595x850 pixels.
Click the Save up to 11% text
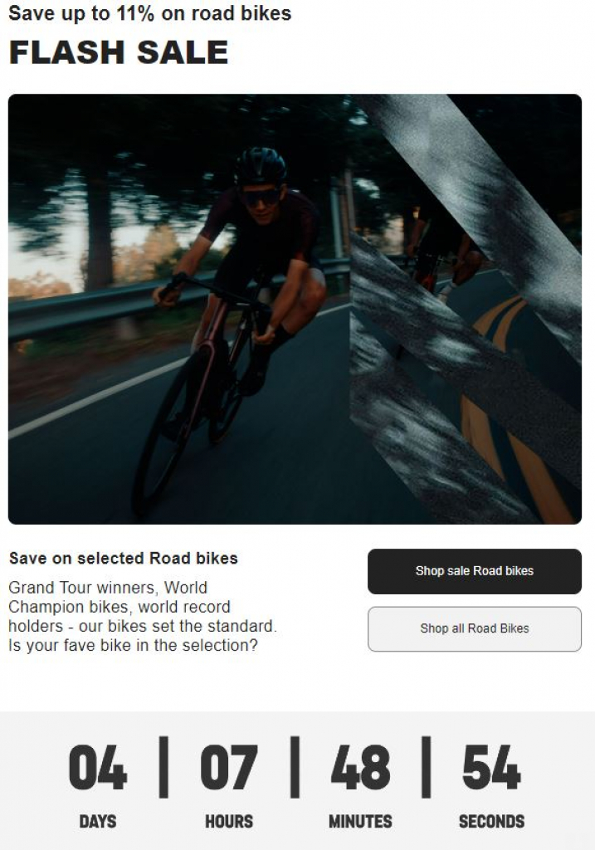point(150,13)
